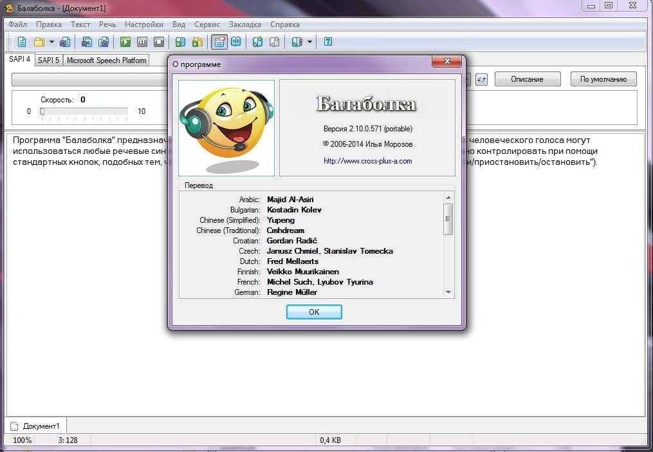Image resolution: width=653 pixels, height=452 pixels.
Task: Pause the speech playback
Action: [142, 42]
